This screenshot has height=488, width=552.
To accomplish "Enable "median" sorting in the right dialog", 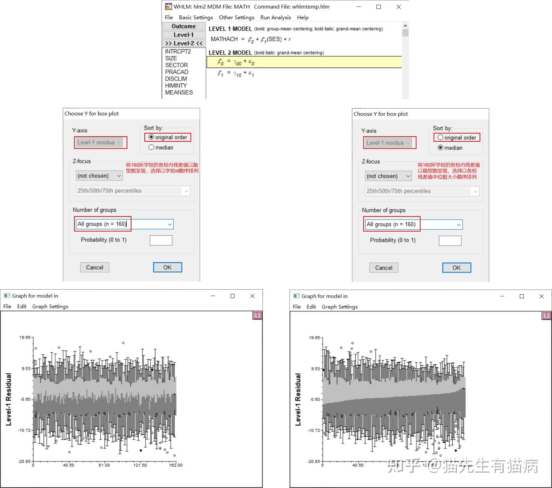I will pos(440,148).
